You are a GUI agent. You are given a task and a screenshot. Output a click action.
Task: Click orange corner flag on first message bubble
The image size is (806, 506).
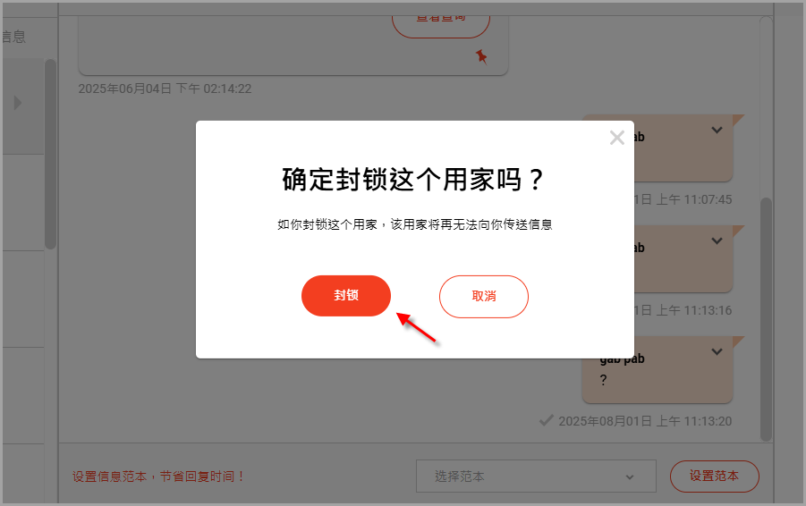(x=739, y=119)
